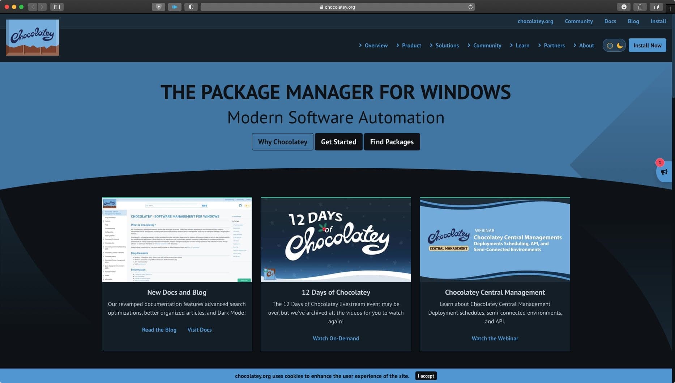
Task: Open the Watch On-Demand link
Action: [336, 338]
